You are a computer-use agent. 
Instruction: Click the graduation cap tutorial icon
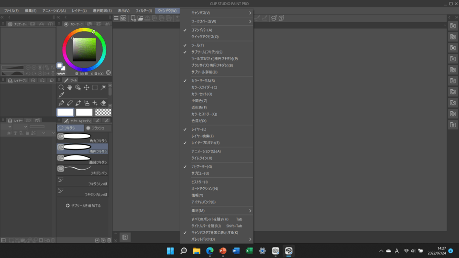tap(273, 18)
